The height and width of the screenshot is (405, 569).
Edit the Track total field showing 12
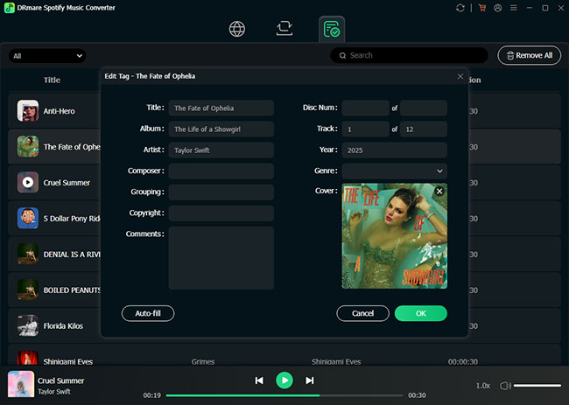tap(424, 129)
